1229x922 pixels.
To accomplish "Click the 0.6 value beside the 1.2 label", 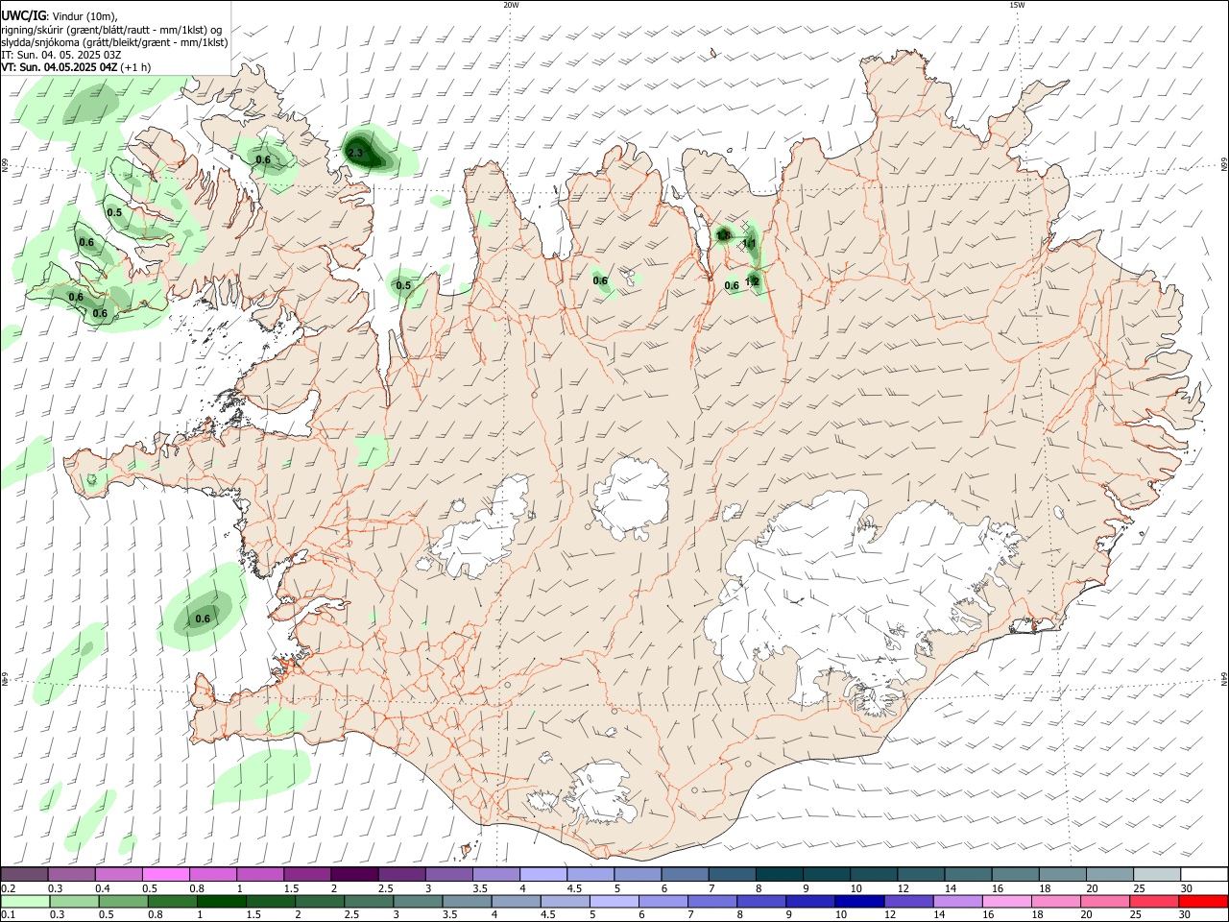I will coord(732,285).
